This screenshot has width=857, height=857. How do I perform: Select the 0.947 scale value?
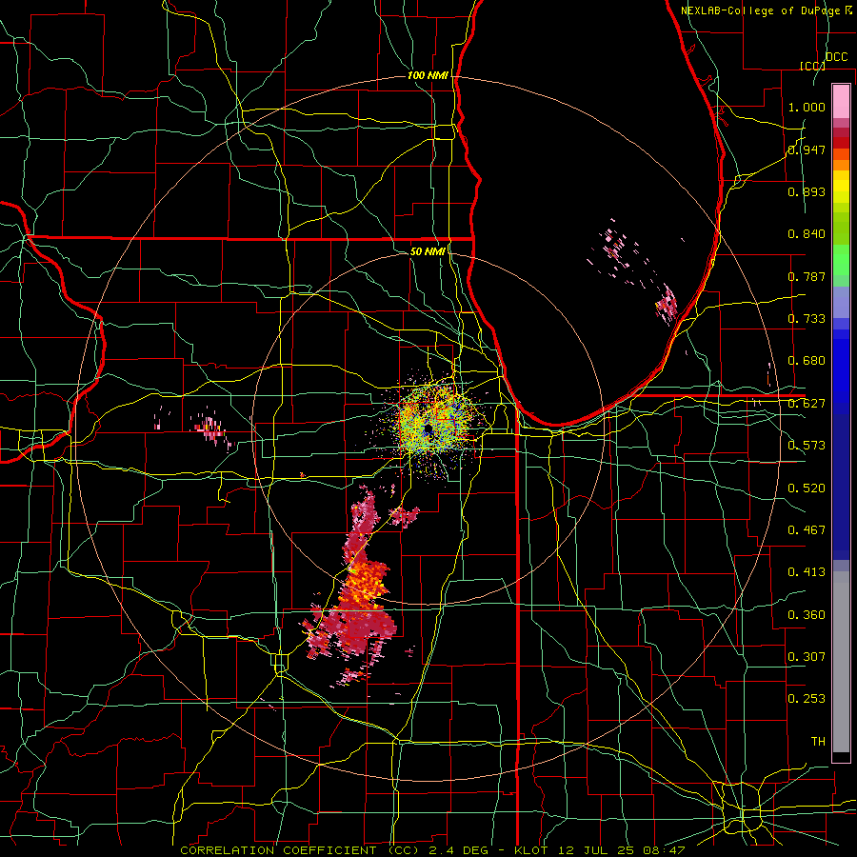click(807, 149)
